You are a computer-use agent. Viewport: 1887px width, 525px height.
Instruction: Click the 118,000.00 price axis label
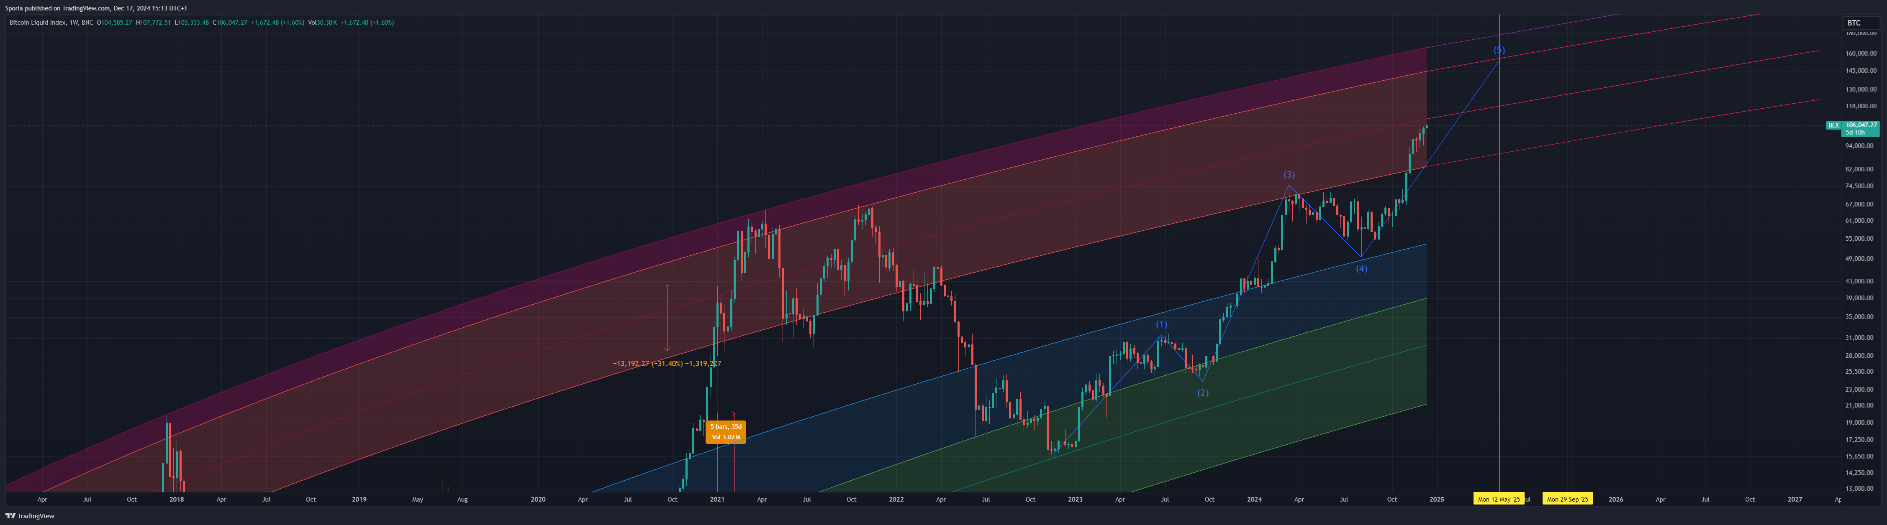point(1861,106)
